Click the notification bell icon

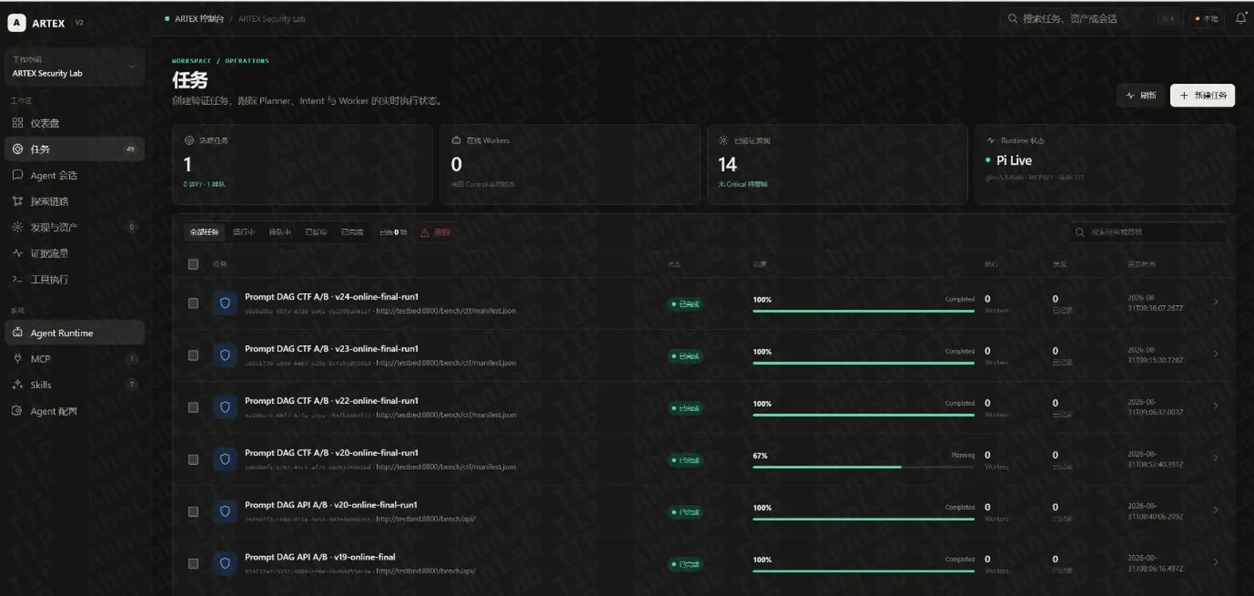(x=1241, y=18)
